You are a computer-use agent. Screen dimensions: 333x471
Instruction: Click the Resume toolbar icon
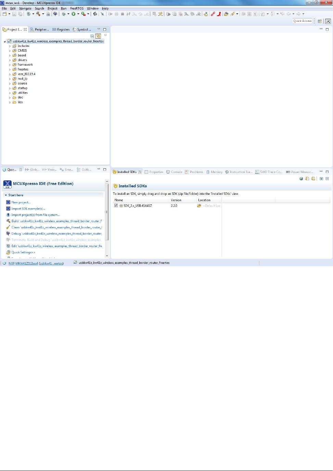(x=111, y=14)
